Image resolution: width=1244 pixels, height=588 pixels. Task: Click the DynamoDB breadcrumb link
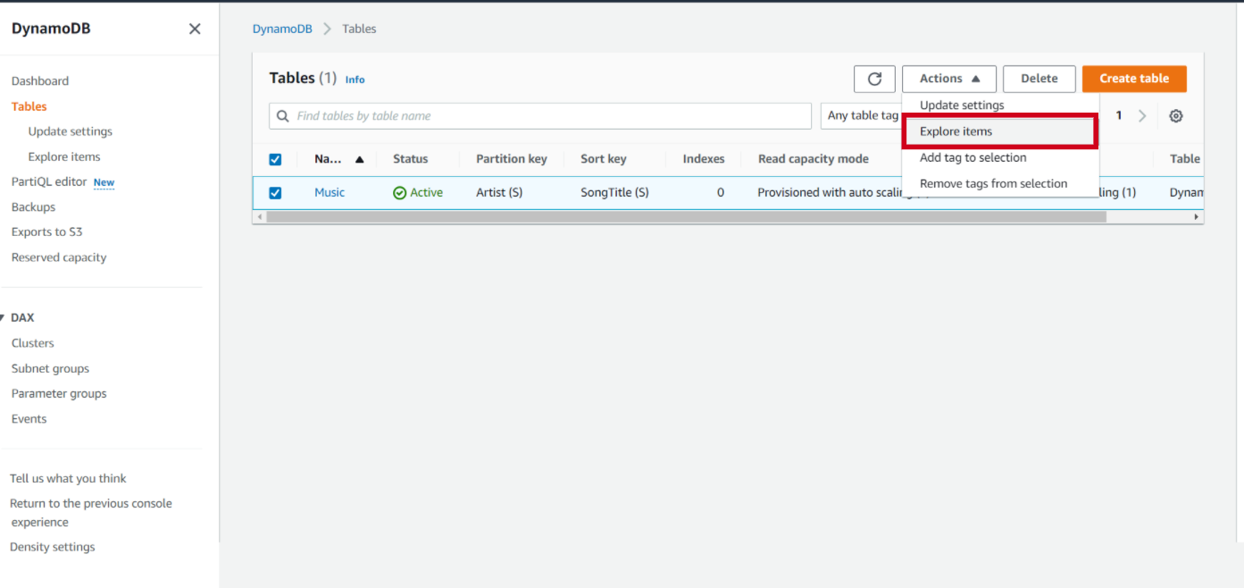click(282, 29)
